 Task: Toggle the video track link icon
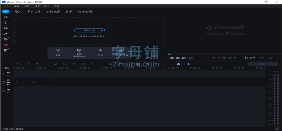coord(8,85)
